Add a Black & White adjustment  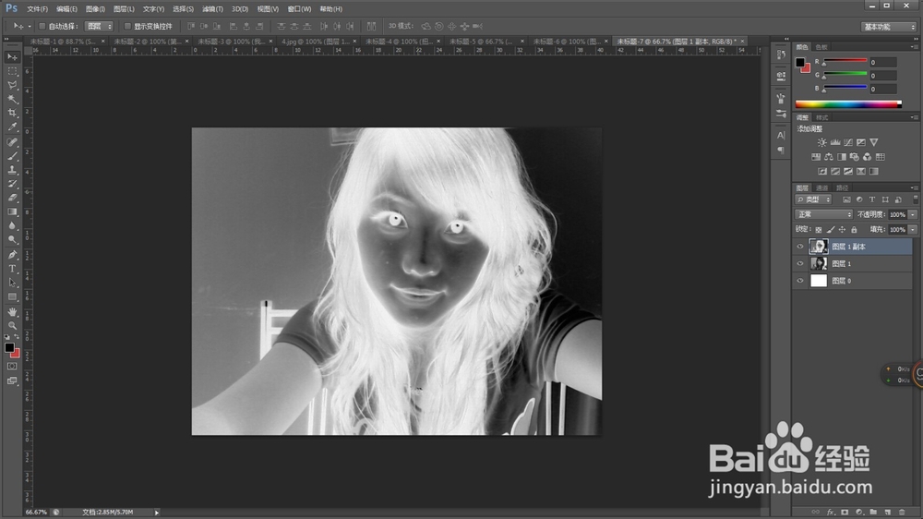pyautogui.click(x=842, y=157)
